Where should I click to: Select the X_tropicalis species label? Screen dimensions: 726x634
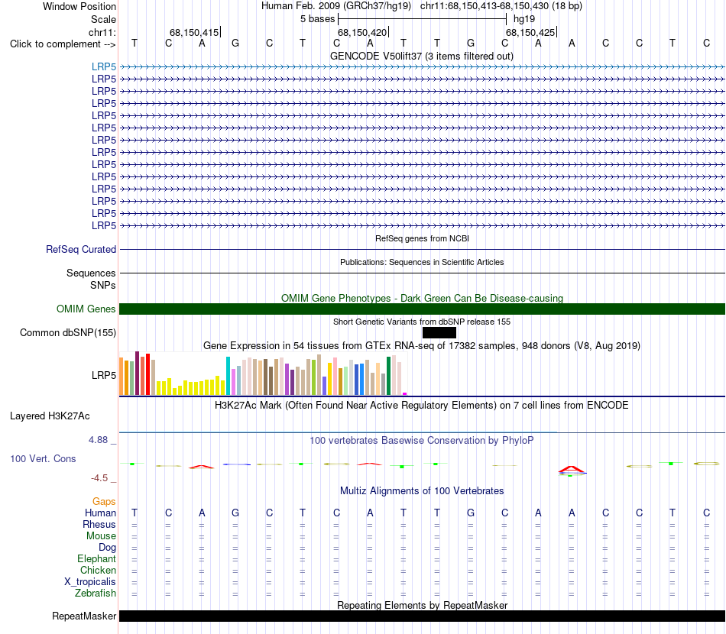[90, 582]
